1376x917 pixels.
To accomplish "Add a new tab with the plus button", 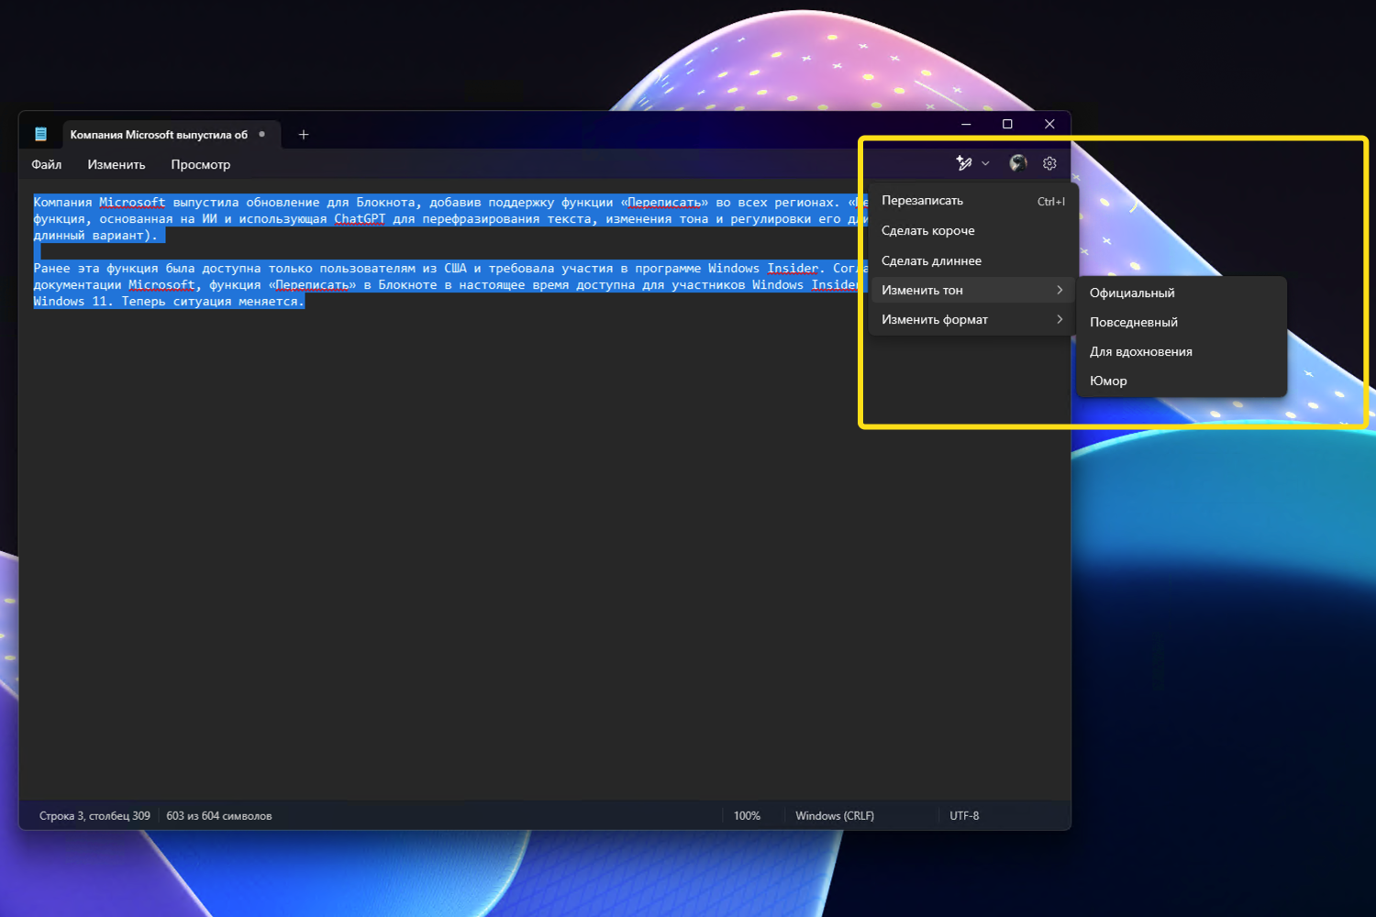I will pos(304,135).
